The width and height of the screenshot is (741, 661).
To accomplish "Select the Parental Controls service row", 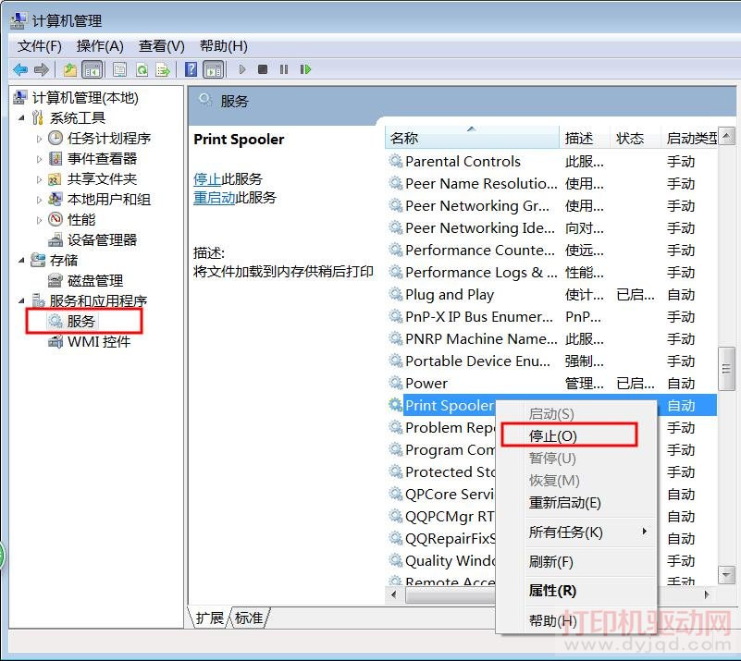I will pos(551,162).
